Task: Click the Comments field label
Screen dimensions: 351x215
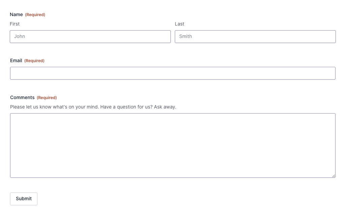Action: (22, 97)
